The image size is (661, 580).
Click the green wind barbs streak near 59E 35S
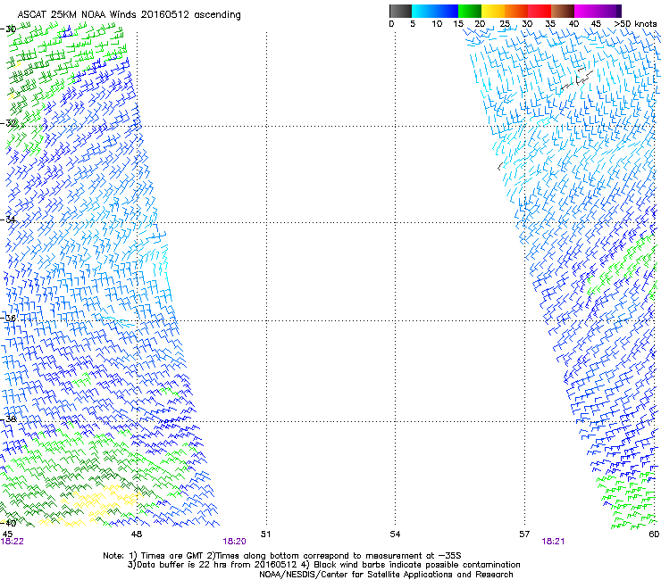point(620,265)
